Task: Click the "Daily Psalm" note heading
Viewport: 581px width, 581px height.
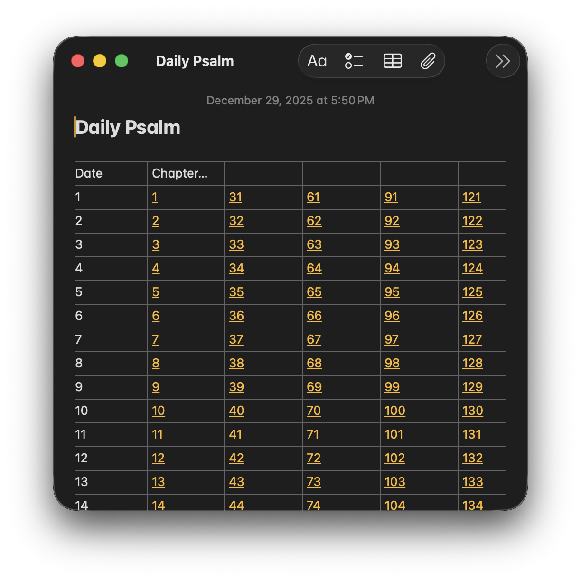Action: coord(128,128)
